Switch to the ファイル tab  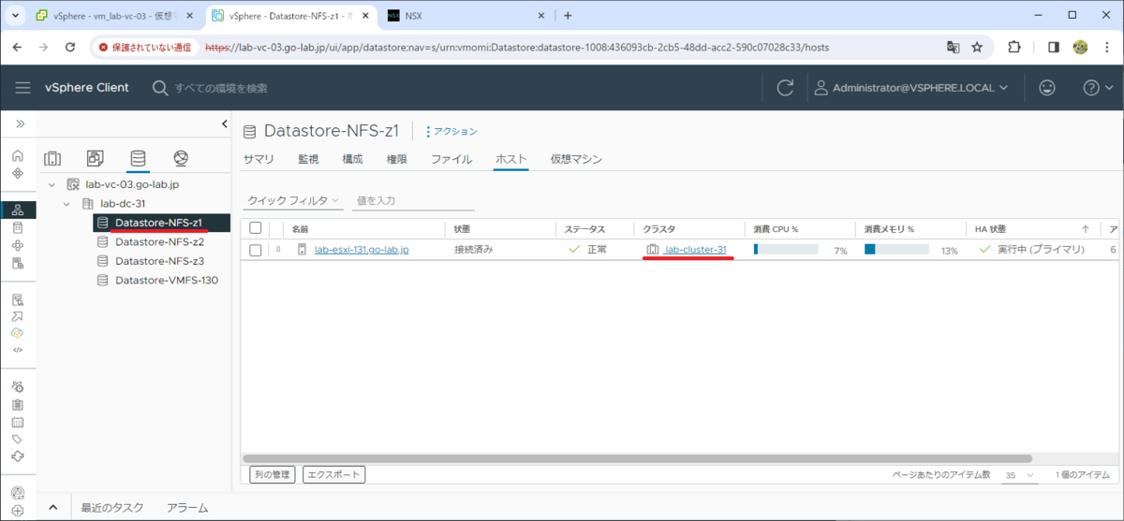[451, 159]
